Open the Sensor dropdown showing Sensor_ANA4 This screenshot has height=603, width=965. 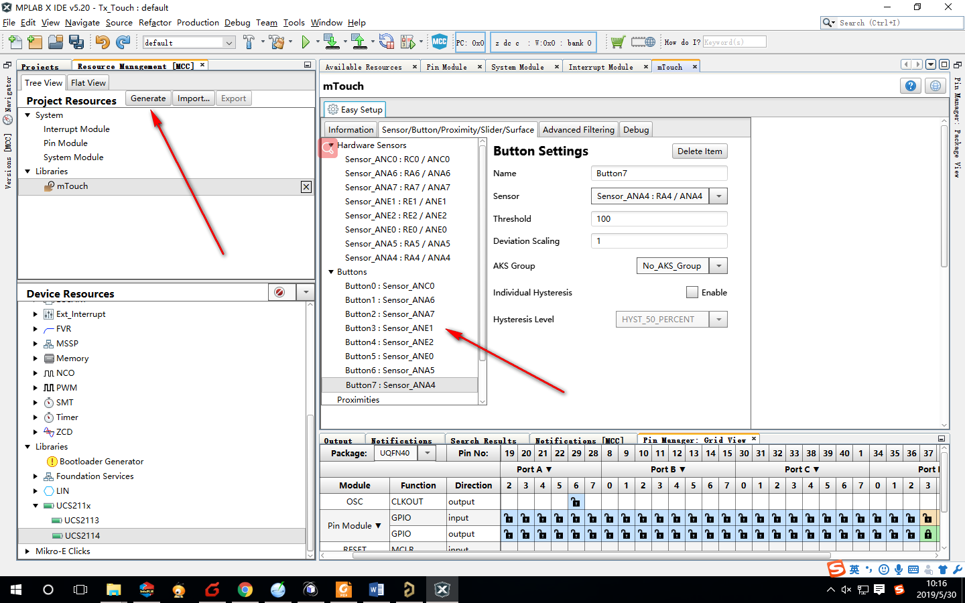(x=719, y=196)
